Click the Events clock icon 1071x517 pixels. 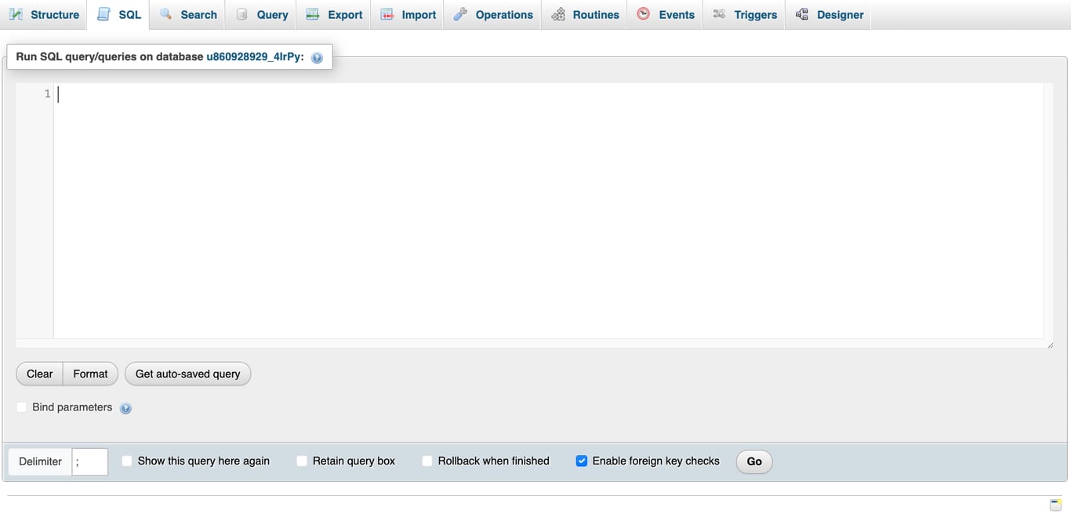pos(644,14)
